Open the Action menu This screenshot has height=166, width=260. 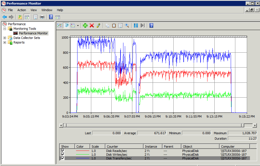click(22, 10)
